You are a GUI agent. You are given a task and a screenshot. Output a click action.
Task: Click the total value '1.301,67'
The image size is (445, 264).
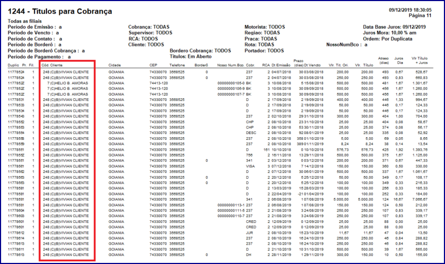tap(420, 83)
